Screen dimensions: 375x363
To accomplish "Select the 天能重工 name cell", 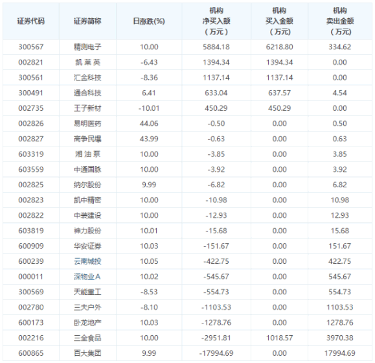I will point(87,292).
